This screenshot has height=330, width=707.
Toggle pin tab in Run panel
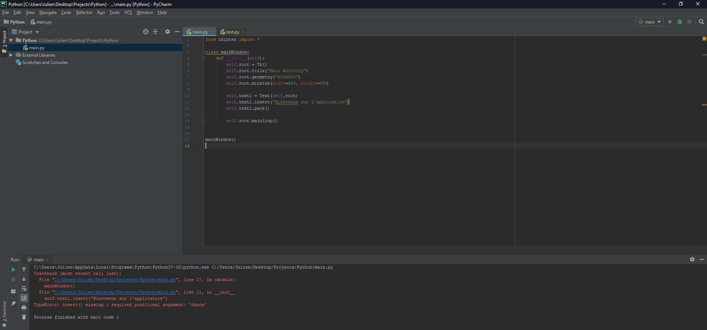13,304
